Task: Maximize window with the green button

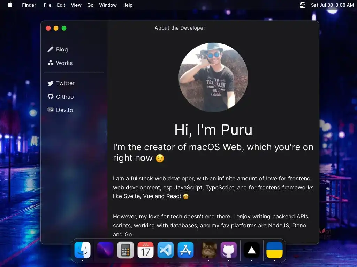Action: click(x=64, y=28)
